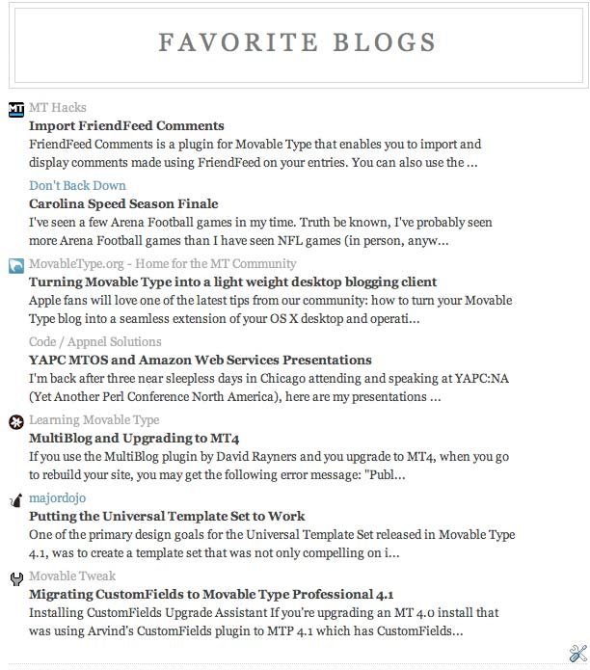
Task: Open the widget tools icon at bottom right
Action: click(578, 654)
